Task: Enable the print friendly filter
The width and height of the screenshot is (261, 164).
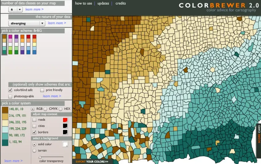Action: click(x=42, y=90)
